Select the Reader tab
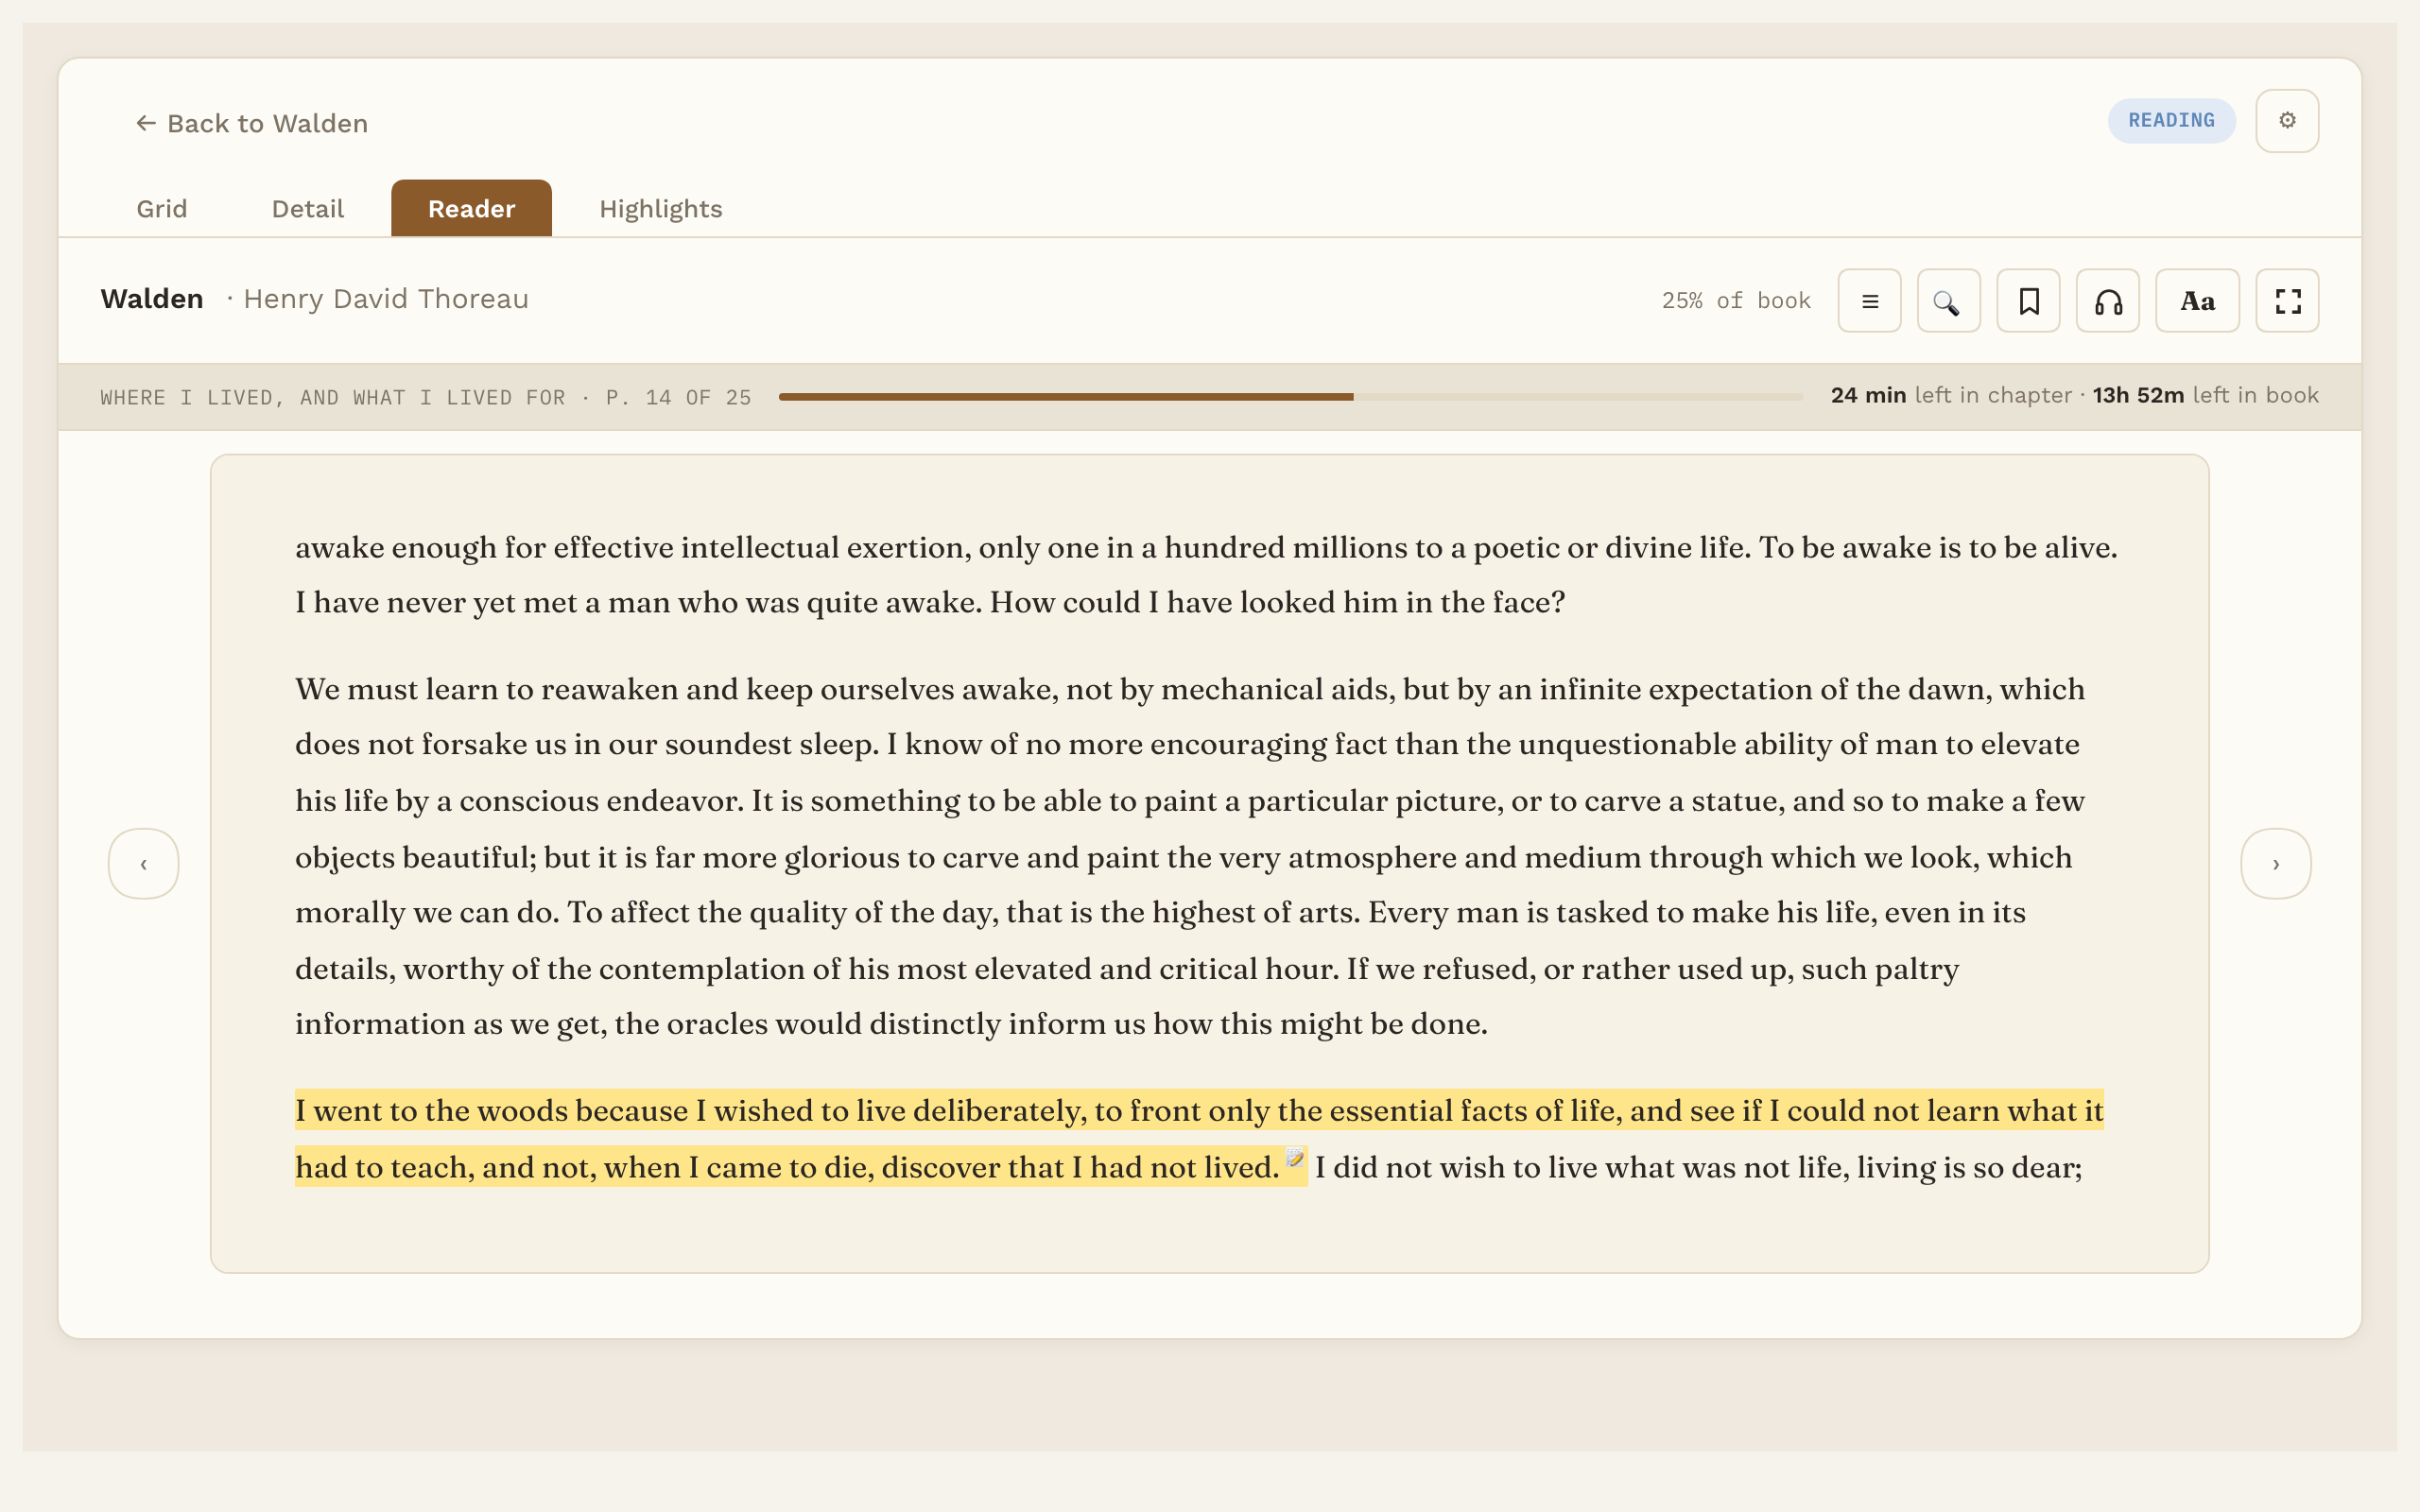The image size is (2420, 1512). tap(471, 209)
